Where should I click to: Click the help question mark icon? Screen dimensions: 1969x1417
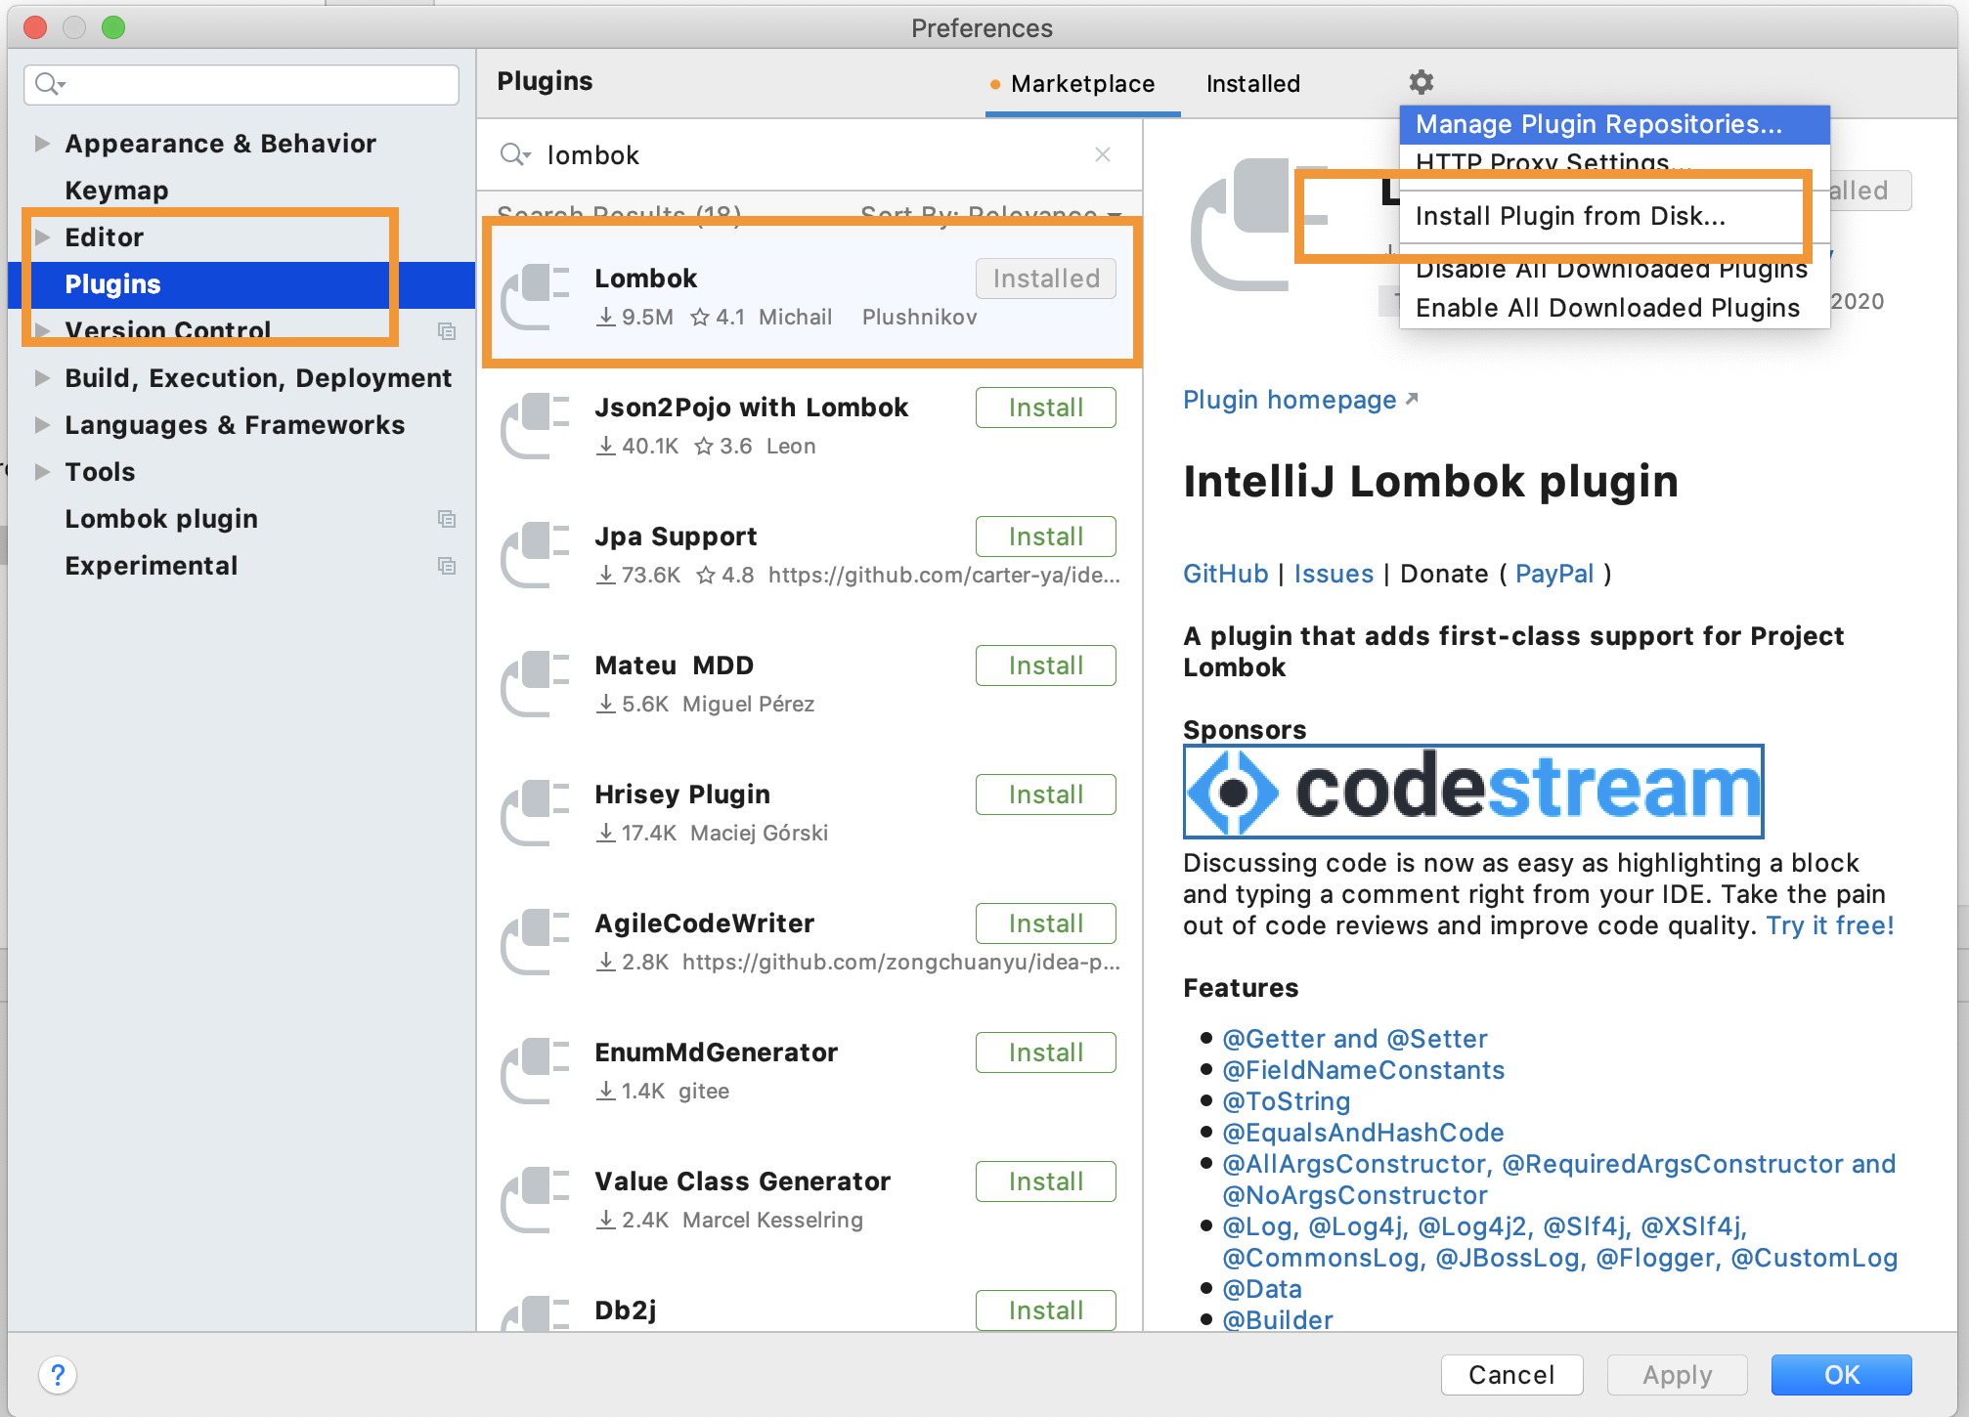click(59, 1374)
